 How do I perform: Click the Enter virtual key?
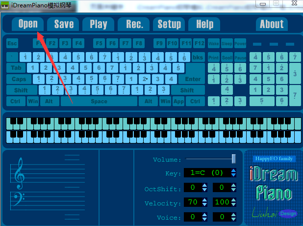(193, 79)
